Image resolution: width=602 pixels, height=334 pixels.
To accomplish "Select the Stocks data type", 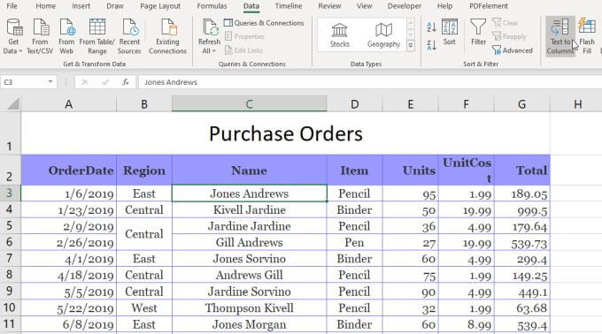I will [340, 35].
